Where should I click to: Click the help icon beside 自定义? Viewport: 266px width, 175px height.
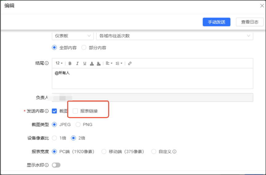(175, 152)
